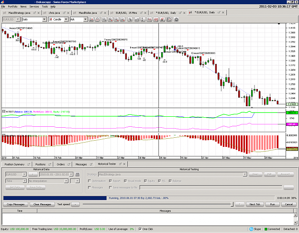The width and height of the screenshot is (299, 233).
Task: Toggle the Visual mode checkbox
Action: [x=125, y=181]
